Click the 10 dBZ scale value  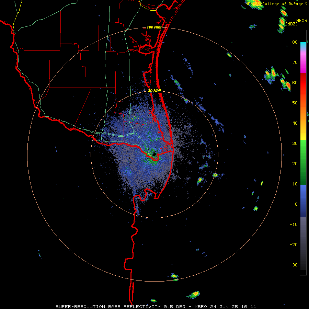pos(295,184)
